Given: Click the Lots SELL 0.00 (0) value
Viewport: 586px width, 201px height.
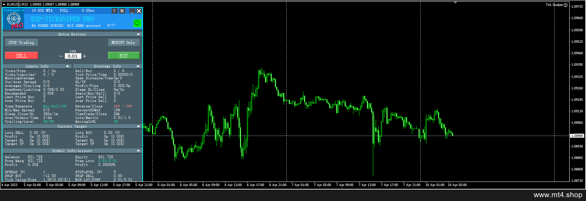Looking at the screenshot, I should (x=38, y=133).
